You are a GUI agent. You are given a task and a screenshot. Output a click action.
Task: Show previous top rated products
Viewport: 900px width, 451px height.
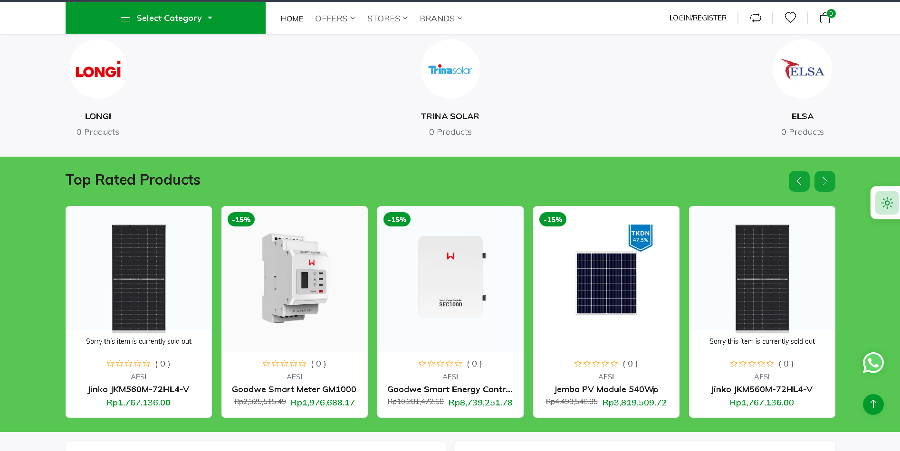click(799, 181)
